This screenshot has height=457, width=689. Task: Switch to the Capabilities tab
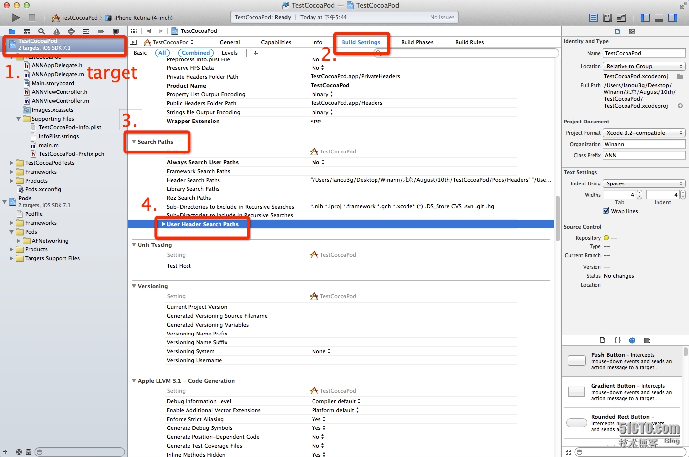tap(276, 42)
